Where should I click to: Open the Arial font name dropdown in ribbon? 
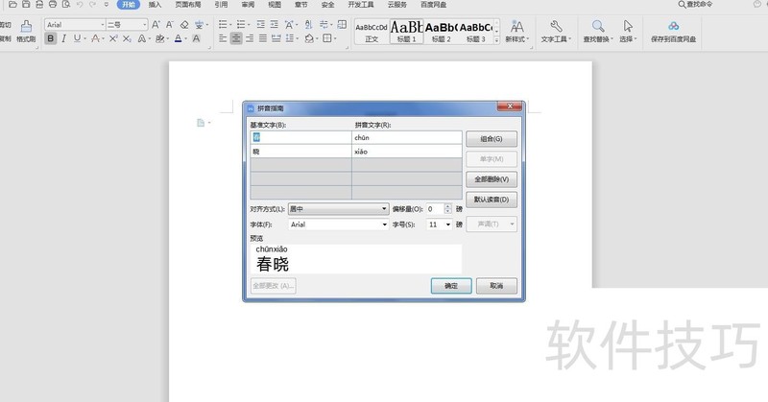(103, 25)
